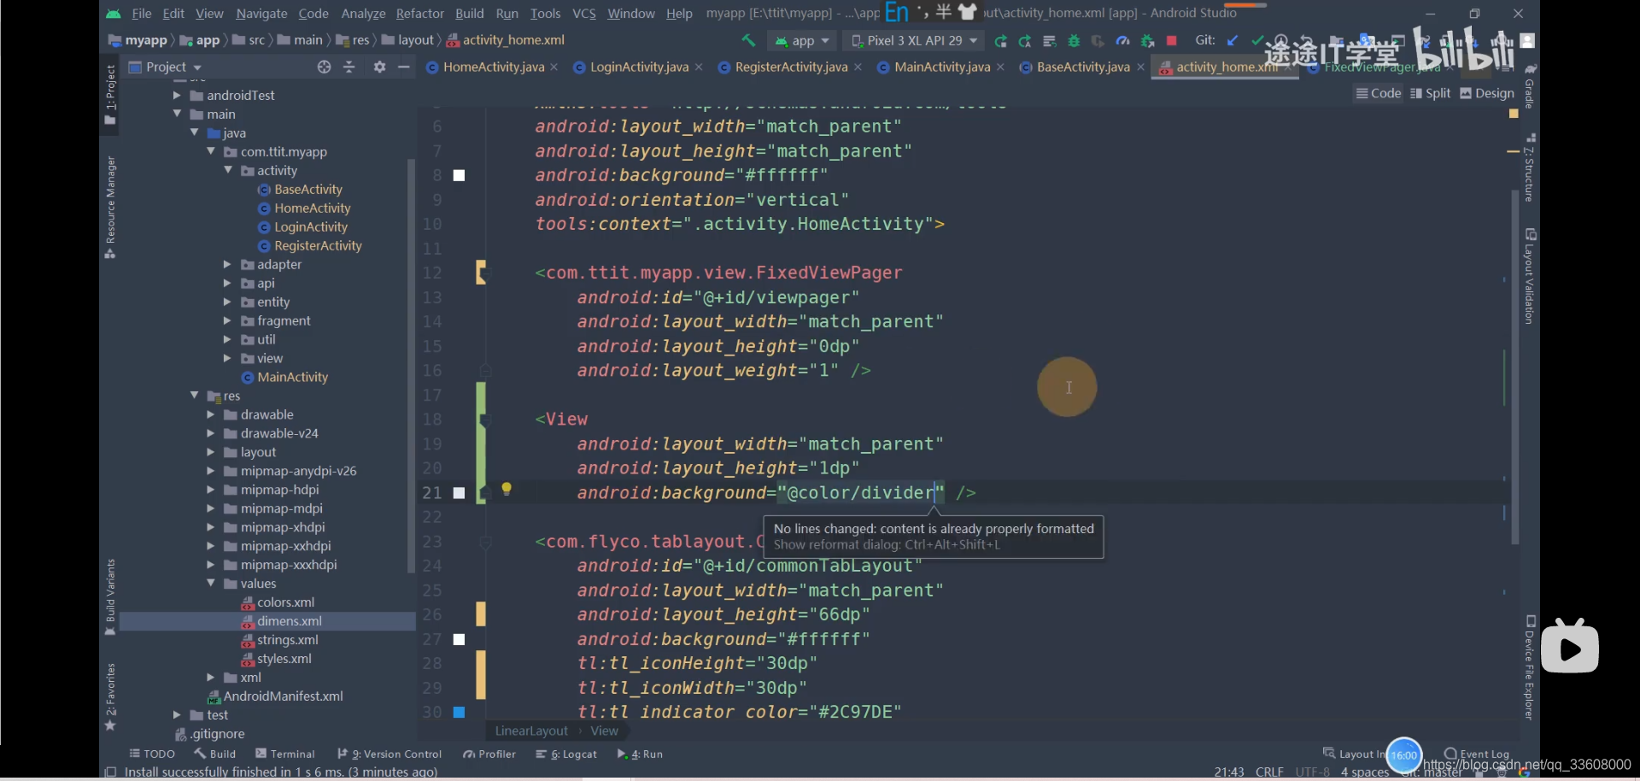Click the Profile app gauge icon
Image resolution: width=1640 pixels, height=781 pixels.
1122,41
